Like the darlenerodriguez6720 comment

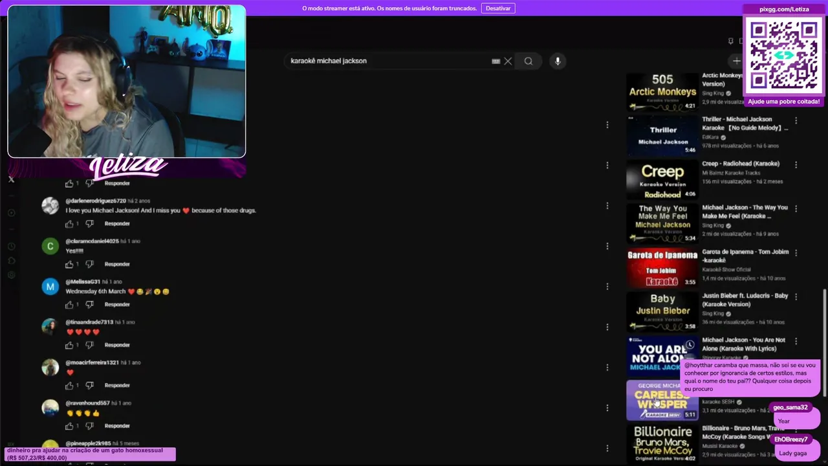(x=69, y=223)
